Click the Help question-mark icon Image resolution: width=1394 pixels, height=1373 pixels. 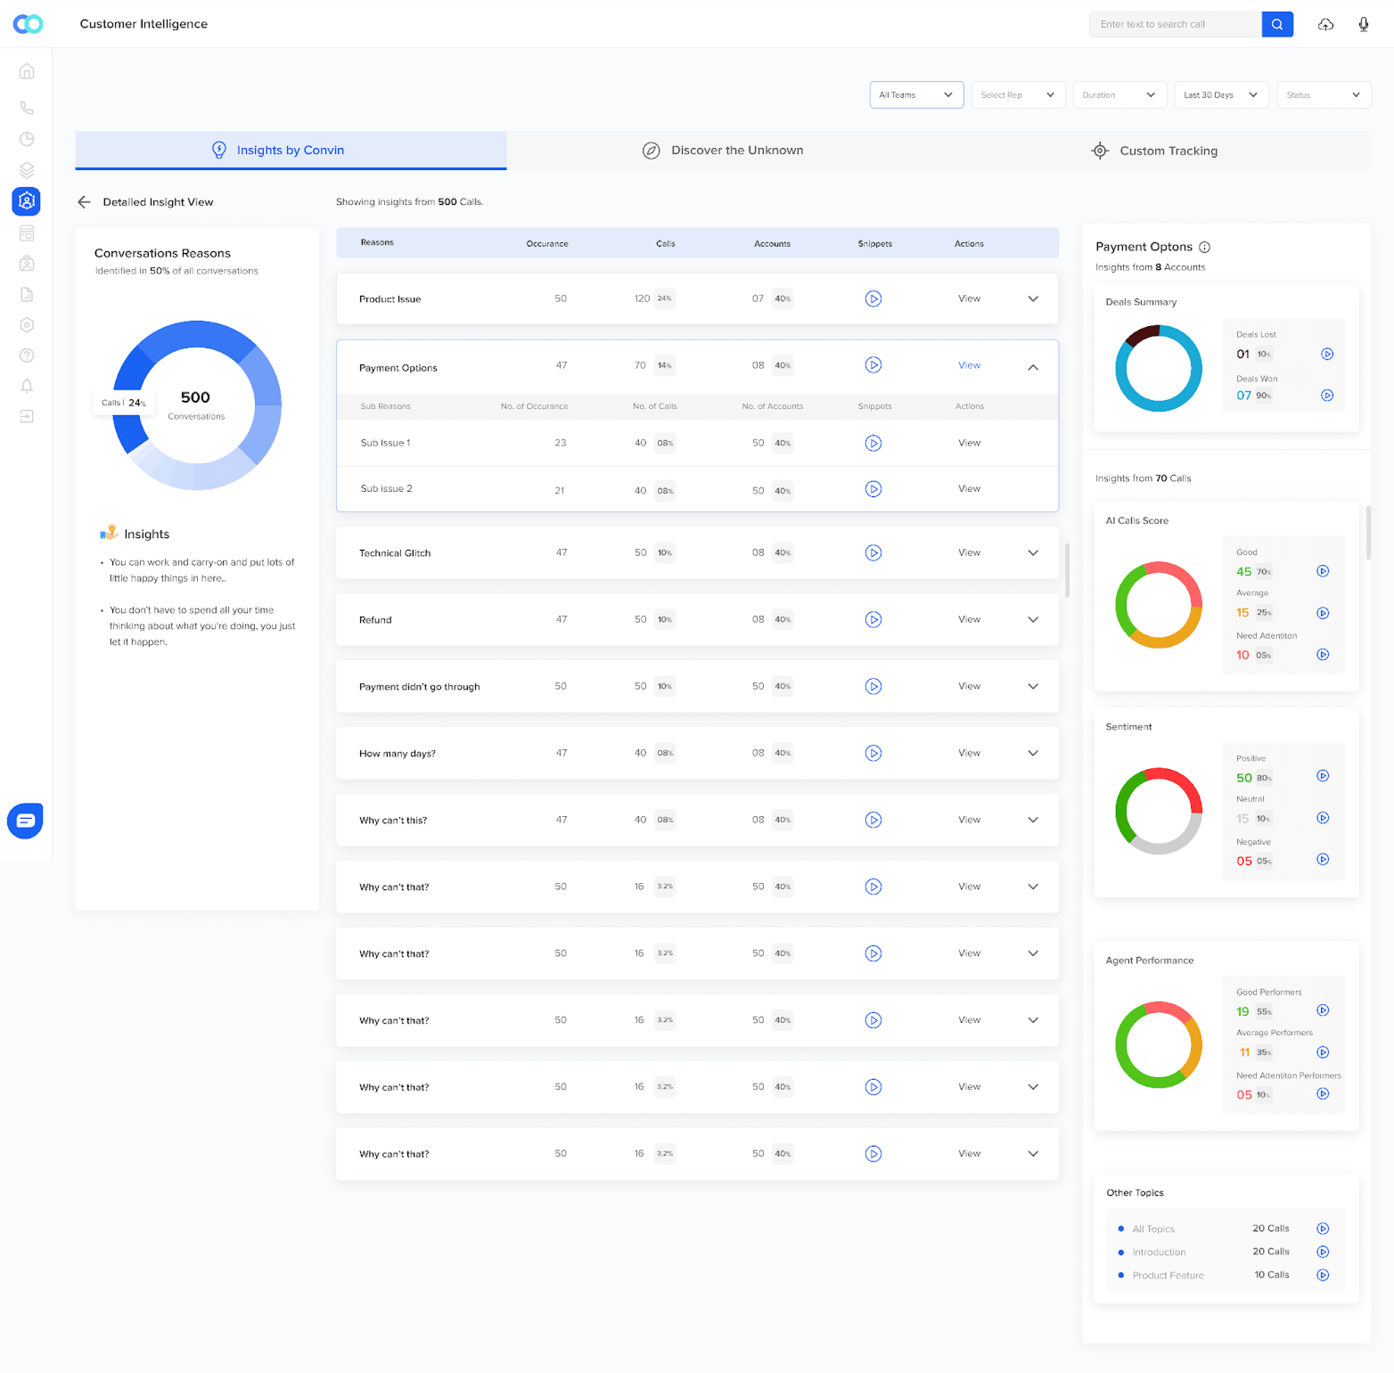click(x=27, y=355)
